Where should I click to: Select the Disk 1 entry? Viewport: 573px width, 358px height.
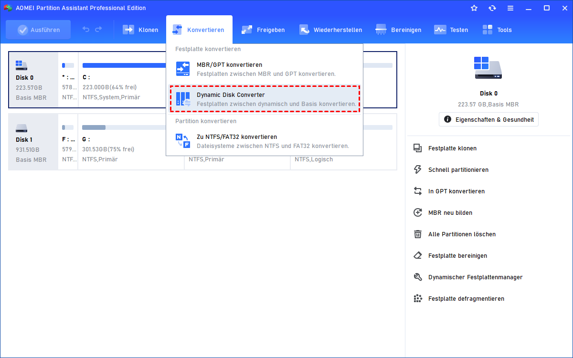(x=33, y=142)
